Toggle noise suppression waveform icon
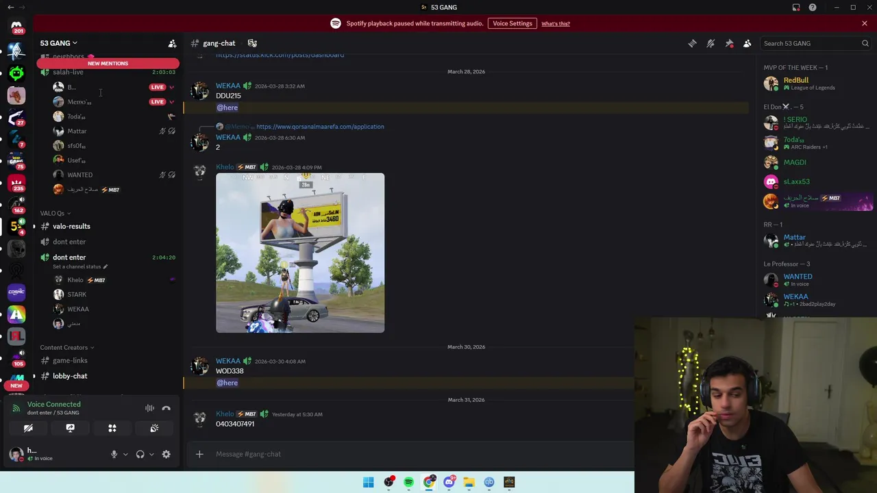 (149, 408)
